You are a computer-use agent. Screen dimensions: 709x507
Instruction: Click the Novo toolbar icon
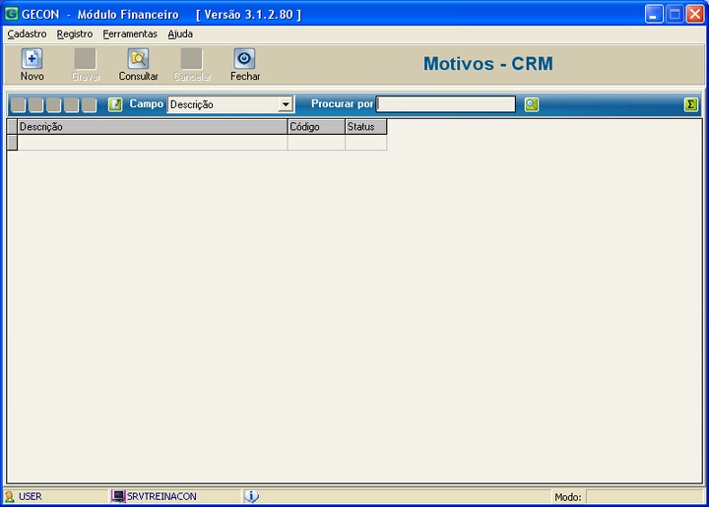(32, 59)
